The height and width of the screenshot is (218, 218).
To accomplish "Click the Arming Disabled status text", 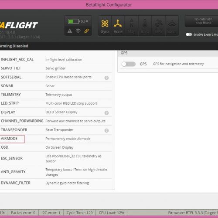I will (x=14, y=46).
